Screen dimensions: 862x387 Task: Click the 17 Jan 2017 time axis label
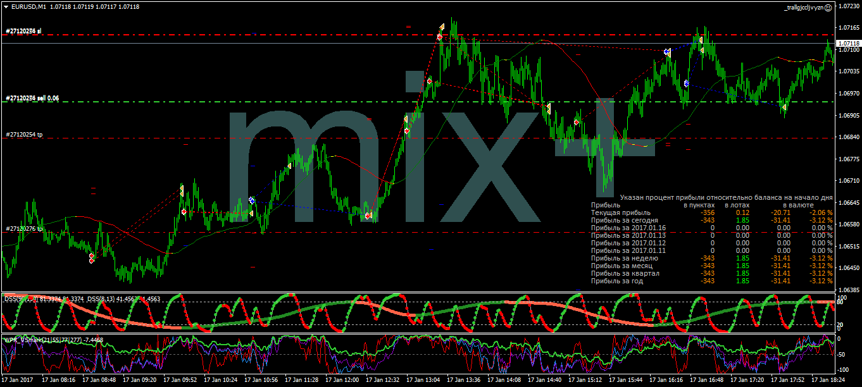pos(16,381)
